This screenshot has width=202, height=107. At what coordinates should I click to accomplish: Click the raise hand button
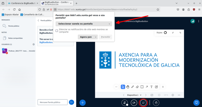pos(156,103)
